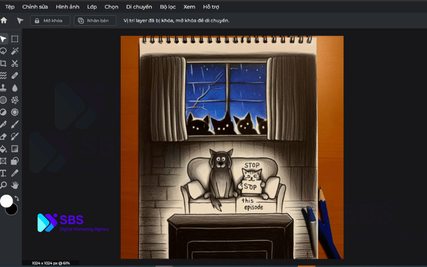Swap foreground and background colors

(17, 198)
